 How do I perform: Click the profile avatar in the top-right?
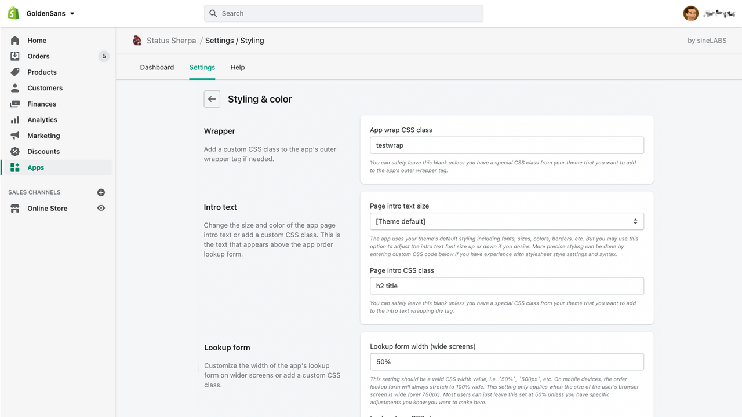pos(691,13)
